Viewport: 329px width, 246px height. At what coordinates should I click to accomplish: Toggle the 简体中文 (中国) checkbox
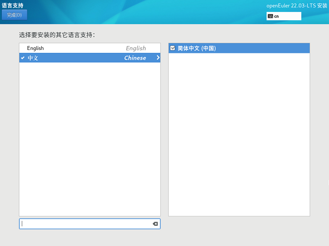173,48
